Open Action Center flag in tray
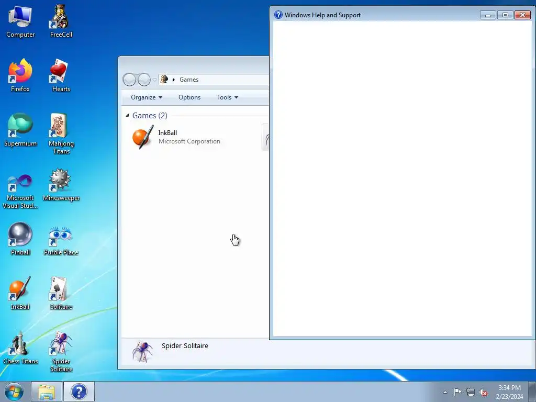This screenshot has height=402, width=536. (x=457, y=392)
